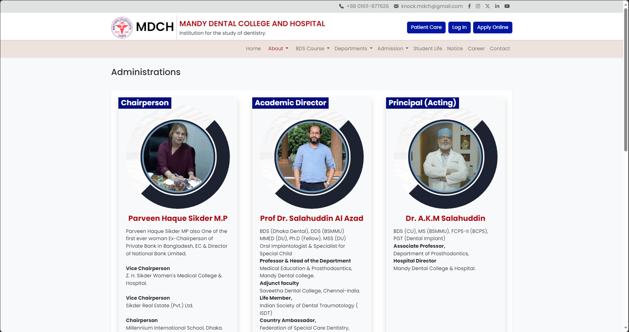Select the Notice menu item
This screenshot has height=332, width=629.
click(x=455, y=49)
